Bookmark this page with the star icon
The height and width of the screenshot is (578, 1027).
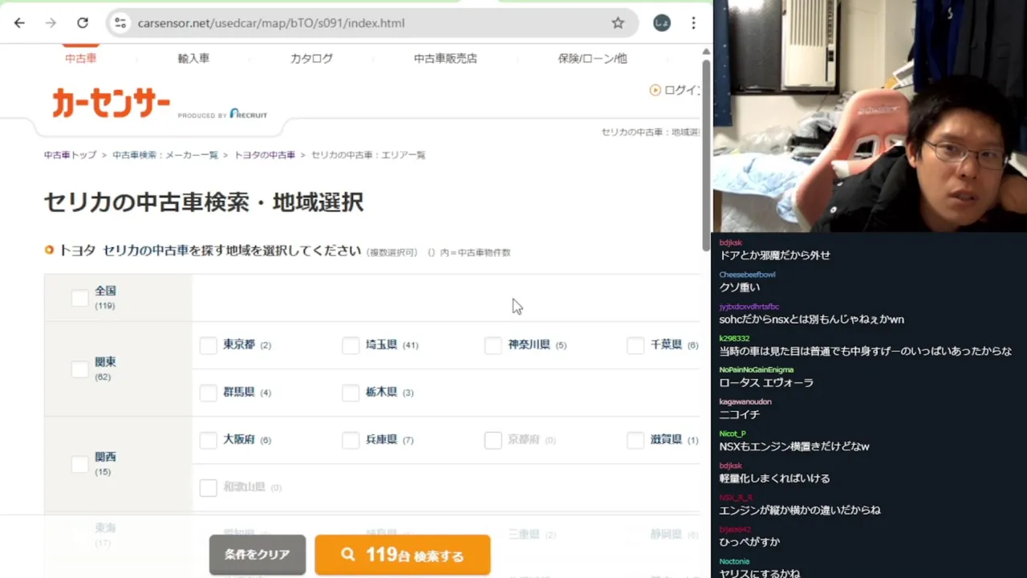click(x=618, y=23)
